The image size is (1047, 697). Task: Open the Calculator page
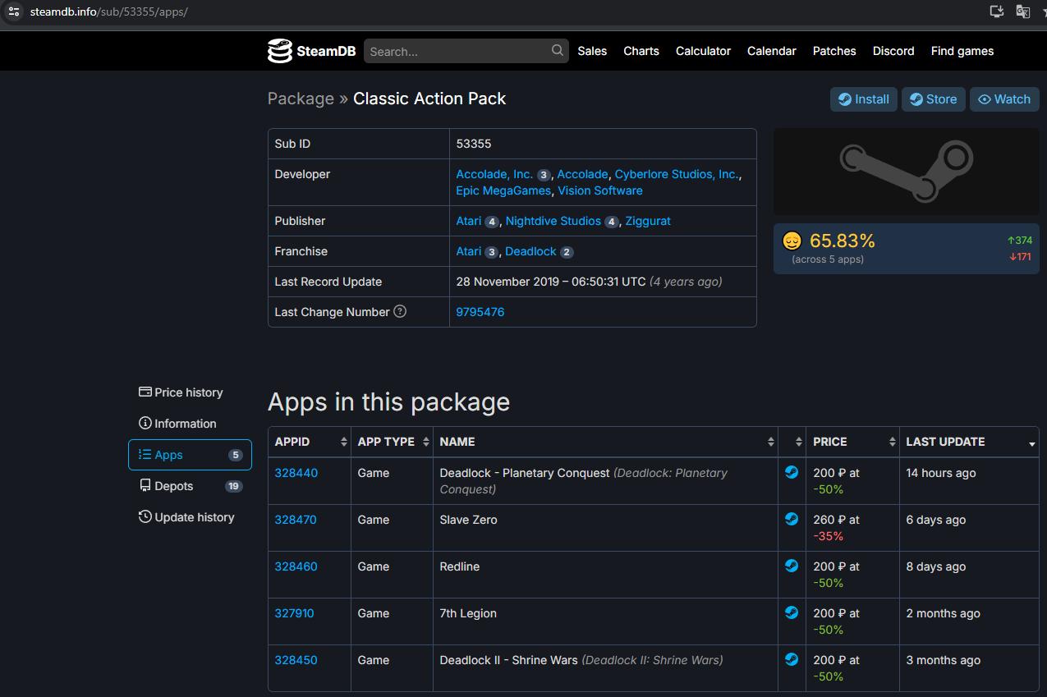point(703,51)
